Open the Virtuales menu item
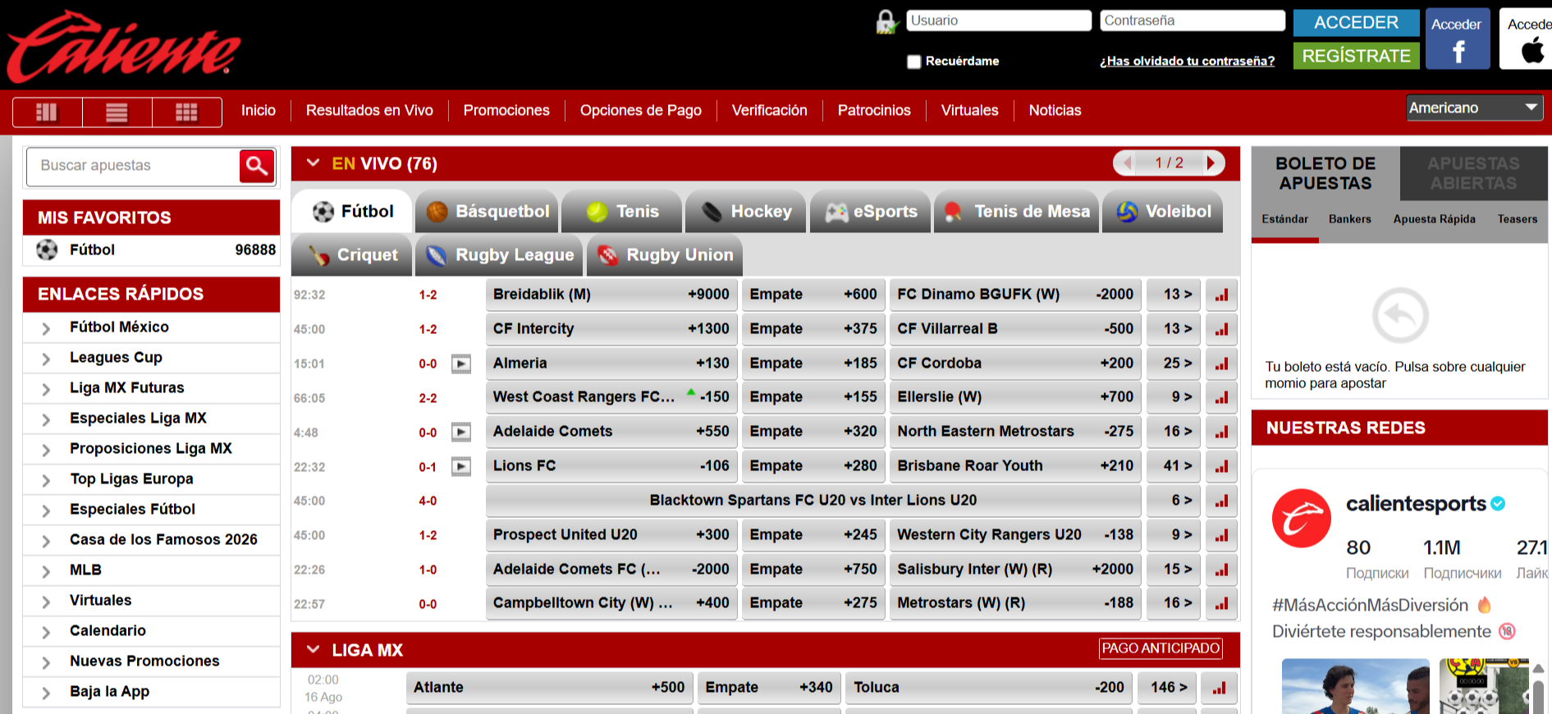Image resolution: width=1552 pixels, height=714 pixels. click(x=969, y=111)
